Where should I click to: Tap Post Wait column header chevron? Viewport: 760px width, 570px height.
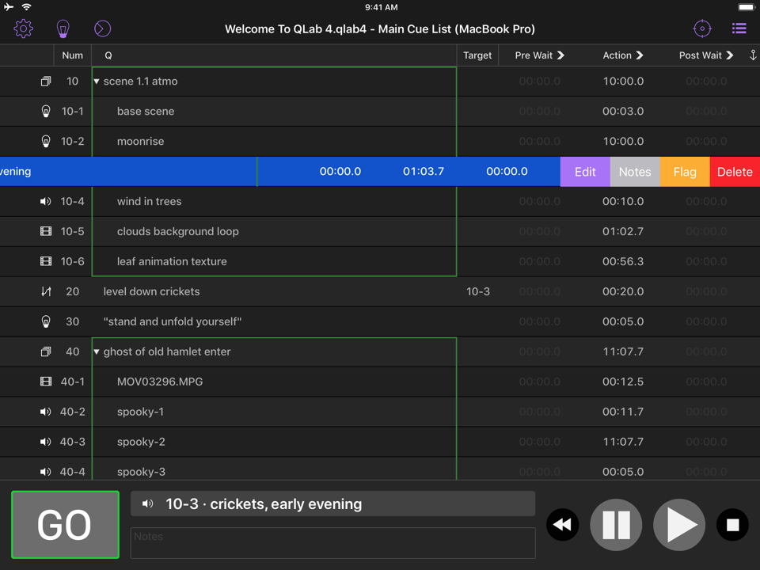pyautogui.click(x=729, y=55)
